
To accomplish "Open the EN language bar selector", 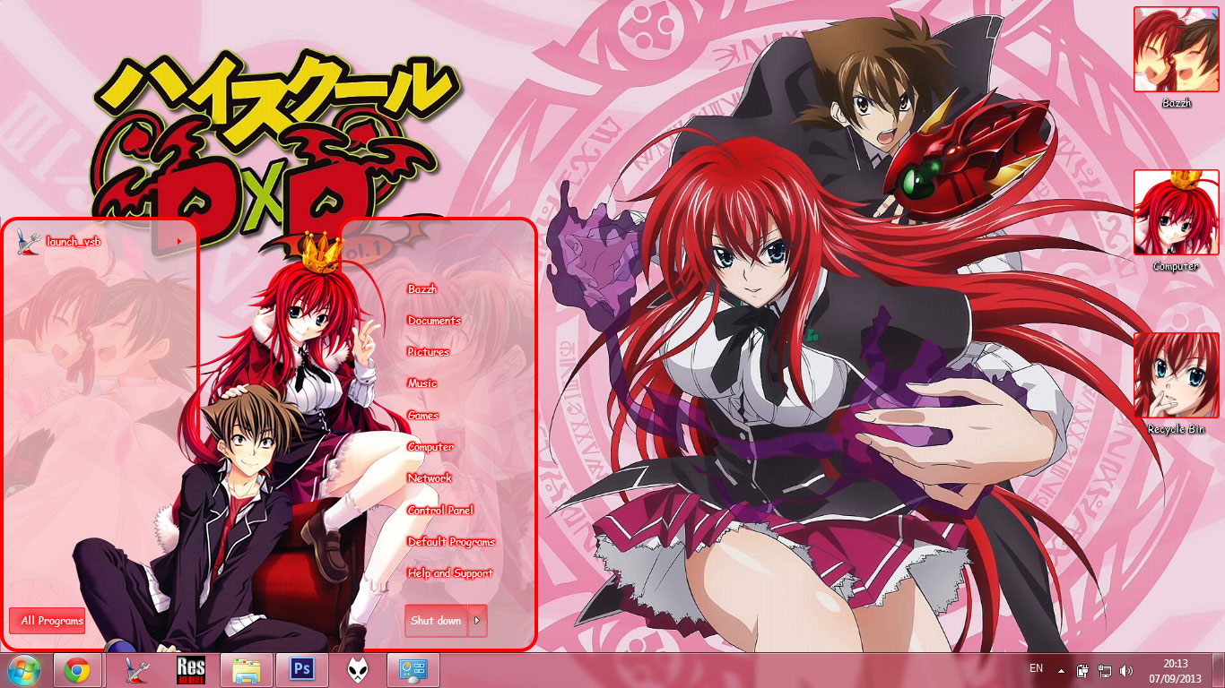I will (1036, 669).
